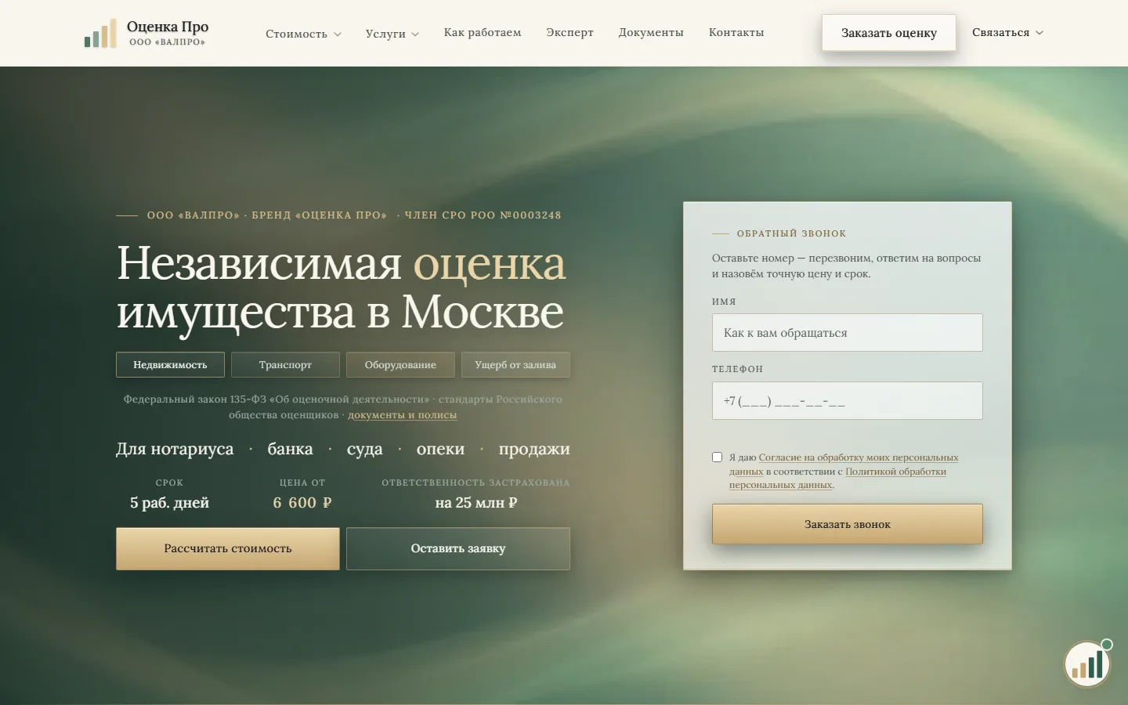Click the 'ОБРАТНЫЙ ЗВОНОК' form heading

(x=791, y=233)
